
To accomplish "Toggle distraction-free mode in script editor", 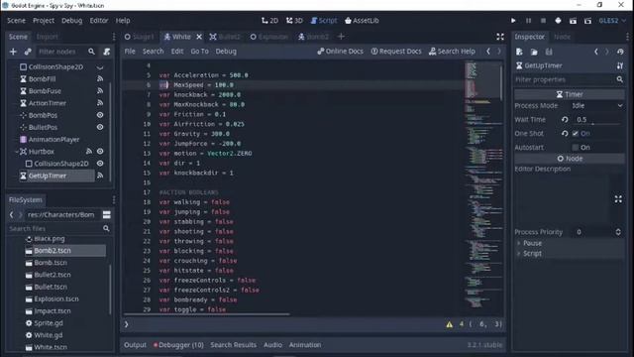I will click(500, 37).
